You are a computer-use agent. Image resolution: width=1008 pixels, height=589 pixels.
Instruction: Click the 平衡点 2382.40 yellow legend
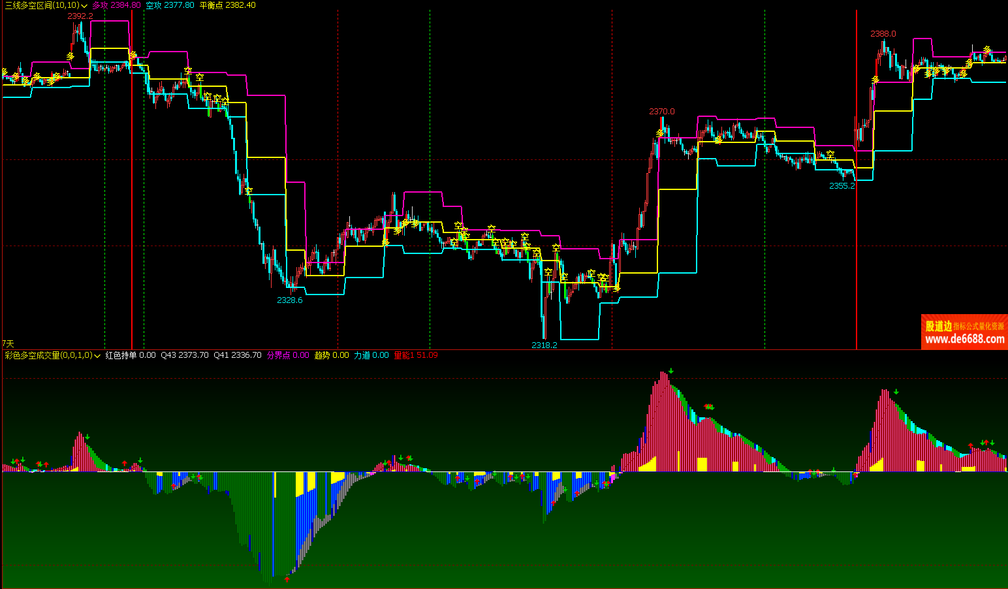click(227, 5)
